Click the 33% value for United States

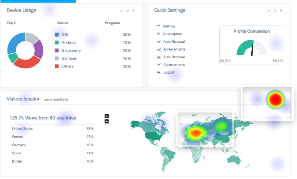[x=90, y=128]
